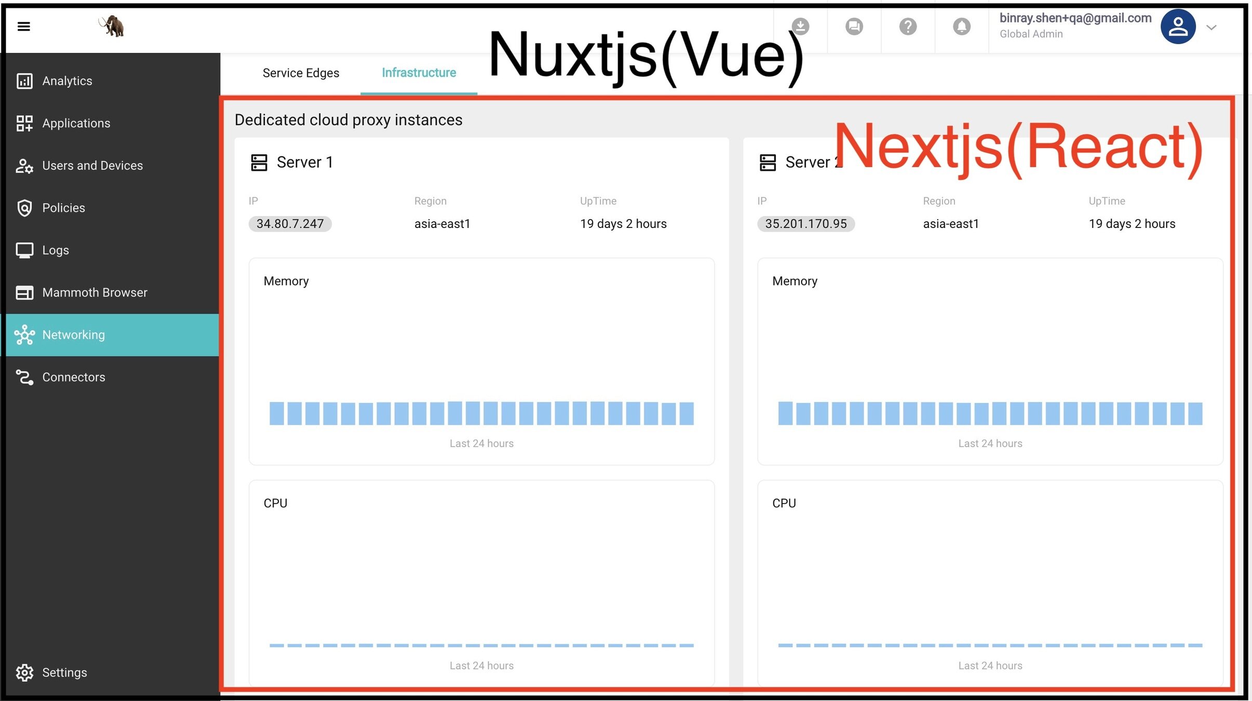Click the mammoth logo
1252x701 pixels.
pos(112,26)
